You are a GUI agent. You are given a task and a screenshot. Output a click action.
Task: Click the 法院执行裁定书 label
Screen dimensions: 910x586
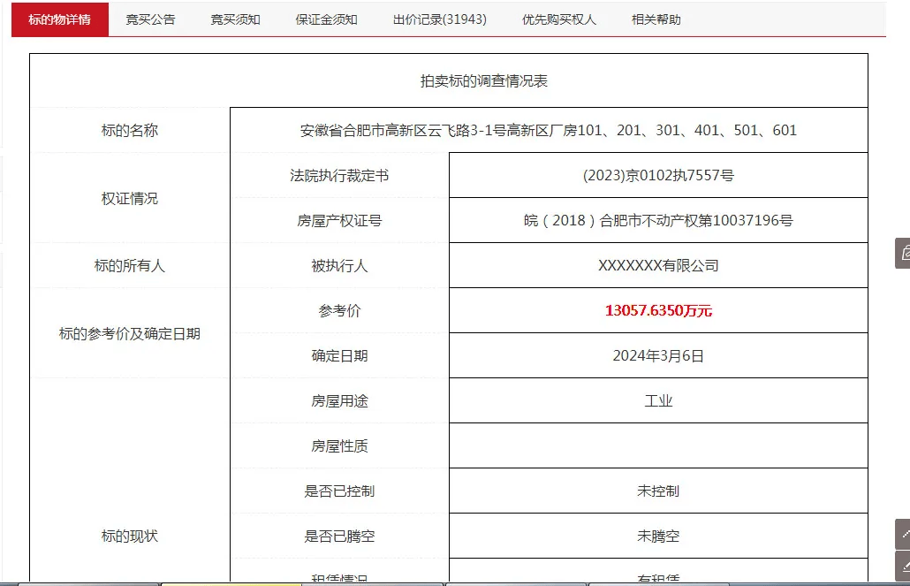[339, 175]
